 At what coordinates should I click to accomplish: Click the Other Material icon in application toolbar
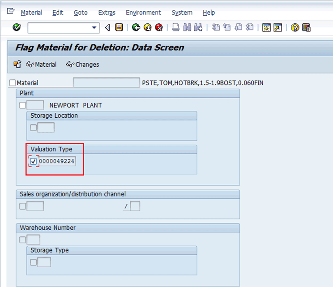point(17,64)
